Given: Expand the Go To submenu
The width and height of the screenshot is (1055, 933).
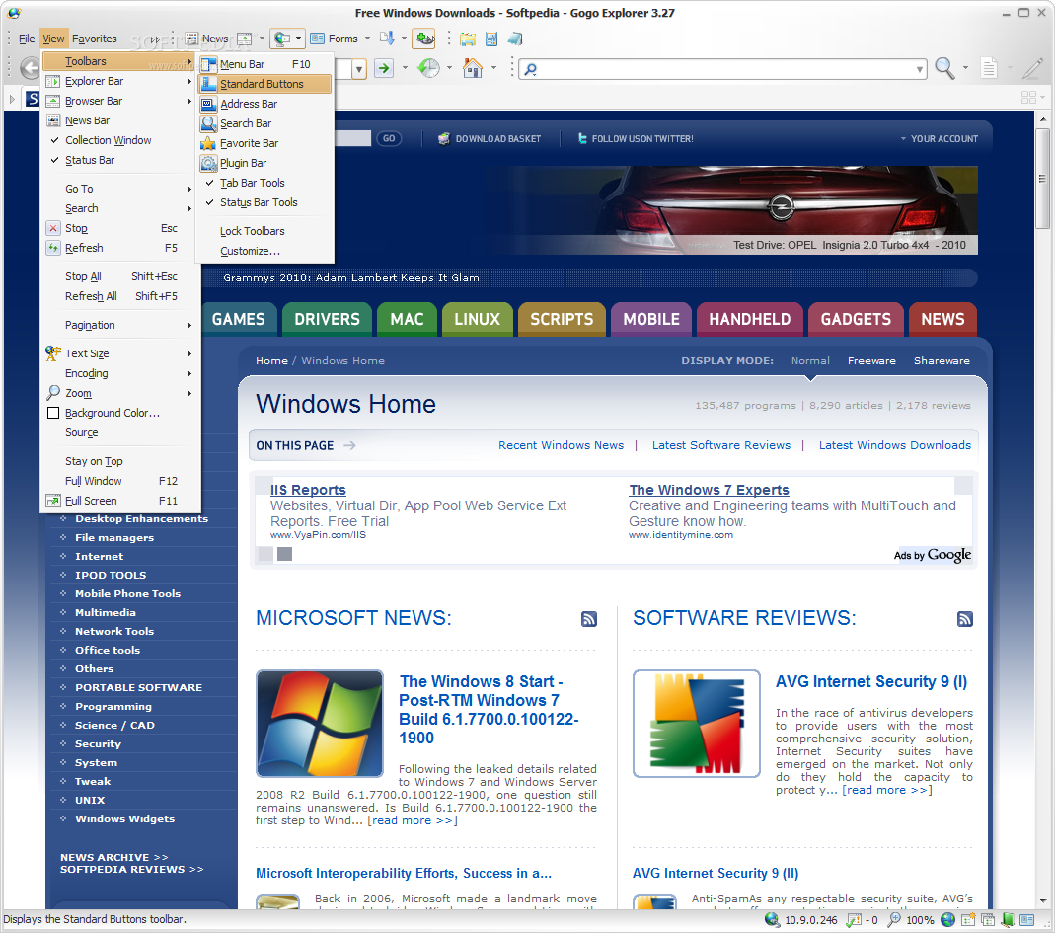Looking at the screenshot, I should click(x=119, y=189).
